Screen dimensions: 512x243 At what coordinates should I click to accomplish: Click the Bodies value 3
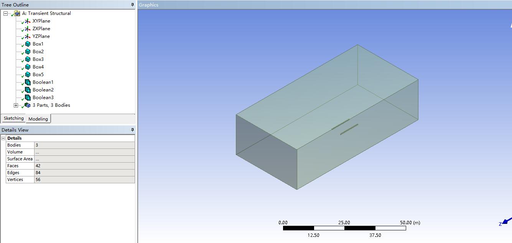tap(84, 145)
